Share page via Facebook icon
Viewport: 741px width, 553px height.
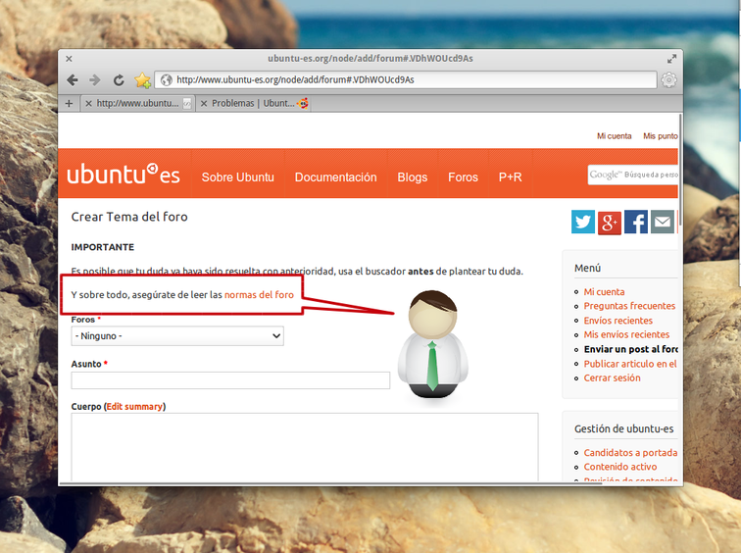pos(635,222)
